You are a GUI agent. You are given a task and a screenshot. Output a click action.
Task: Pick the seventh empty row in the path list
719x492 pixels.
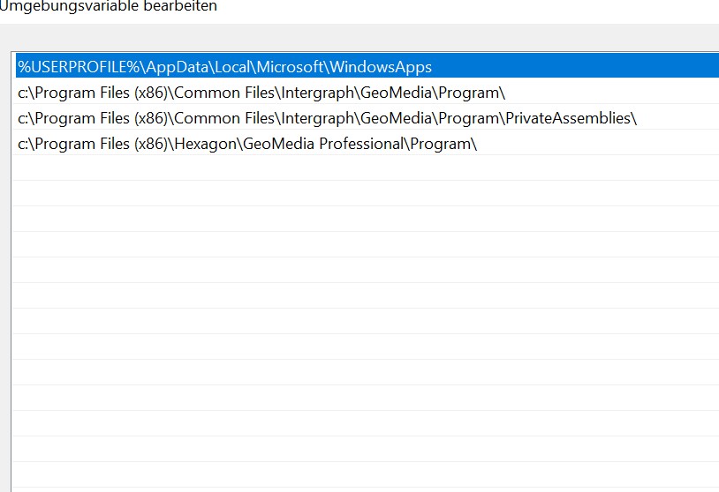[353, 322]
